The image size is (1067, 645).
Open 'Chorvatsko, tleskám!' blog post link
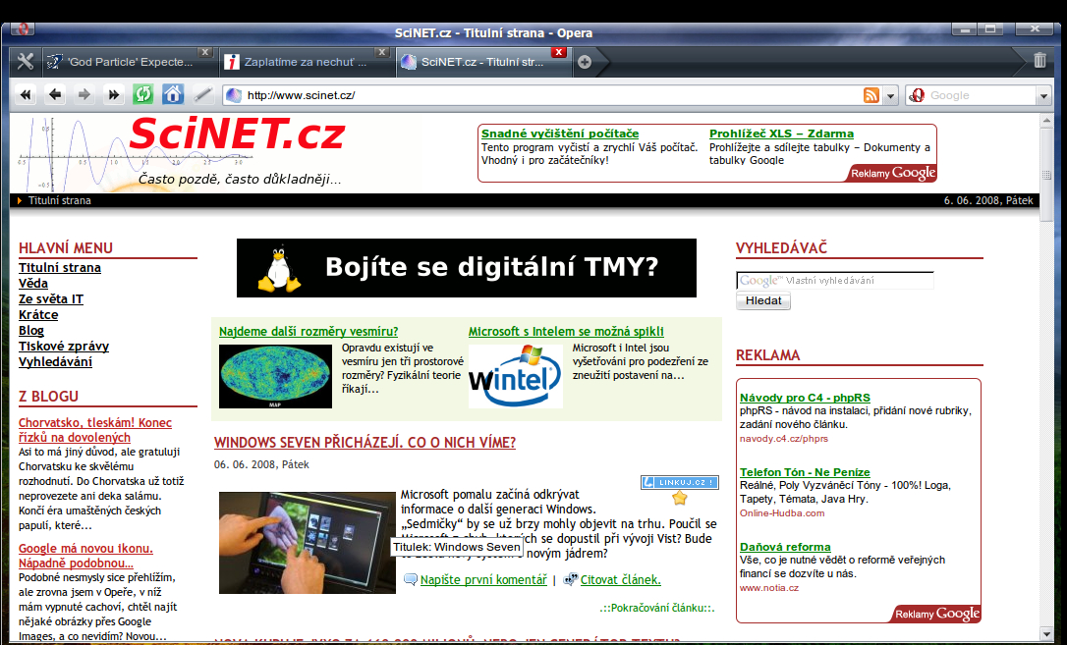(95, 430)
